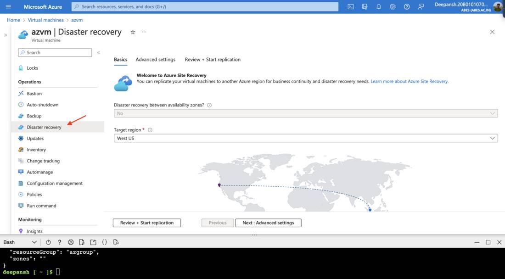
Task: Open Configuration management
Action: [55, 183]
